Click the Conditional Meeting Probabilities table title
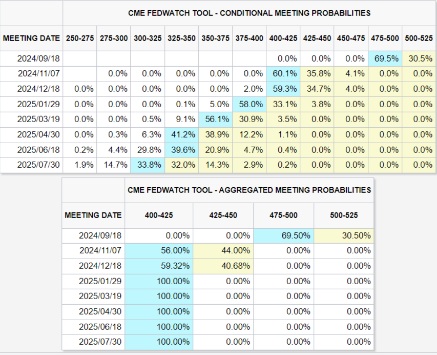Viewport: 437px width, 355px height. tap(249, 13)
